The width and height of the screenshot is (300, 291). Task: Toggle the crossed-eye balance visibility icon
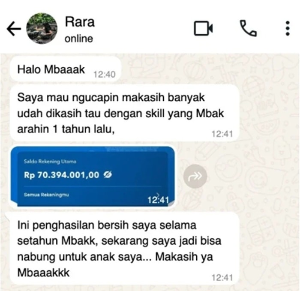[108, 175]
